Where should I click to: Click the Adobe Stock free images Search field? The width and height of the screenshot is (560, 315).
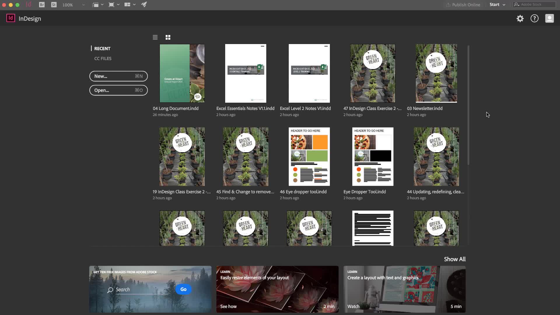[x=142, y=290]
